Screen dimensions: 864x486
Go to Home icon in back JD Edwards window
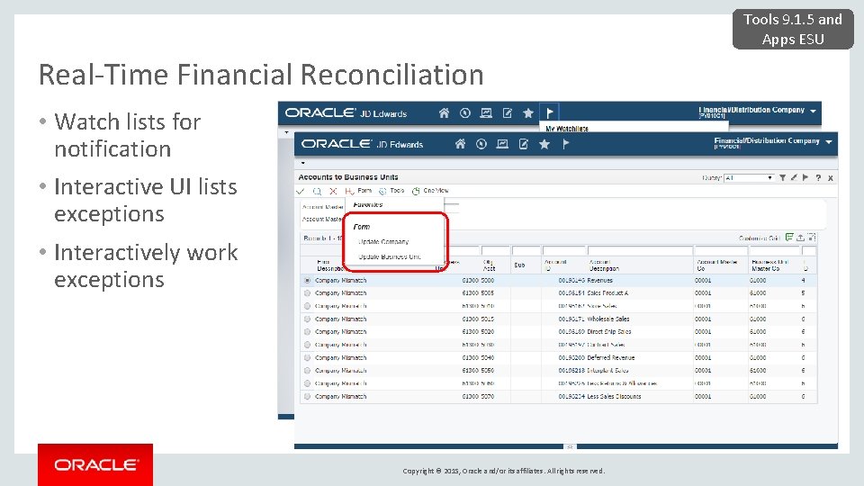coord(444,113)
